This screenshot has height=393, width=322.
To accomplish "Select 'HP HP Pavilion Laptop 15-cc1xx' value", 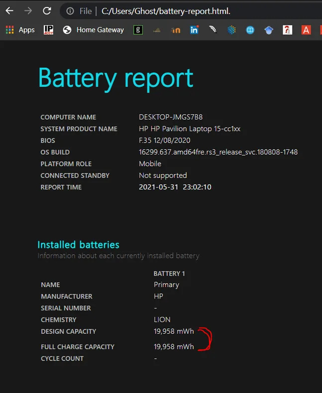I will [190, 129].
